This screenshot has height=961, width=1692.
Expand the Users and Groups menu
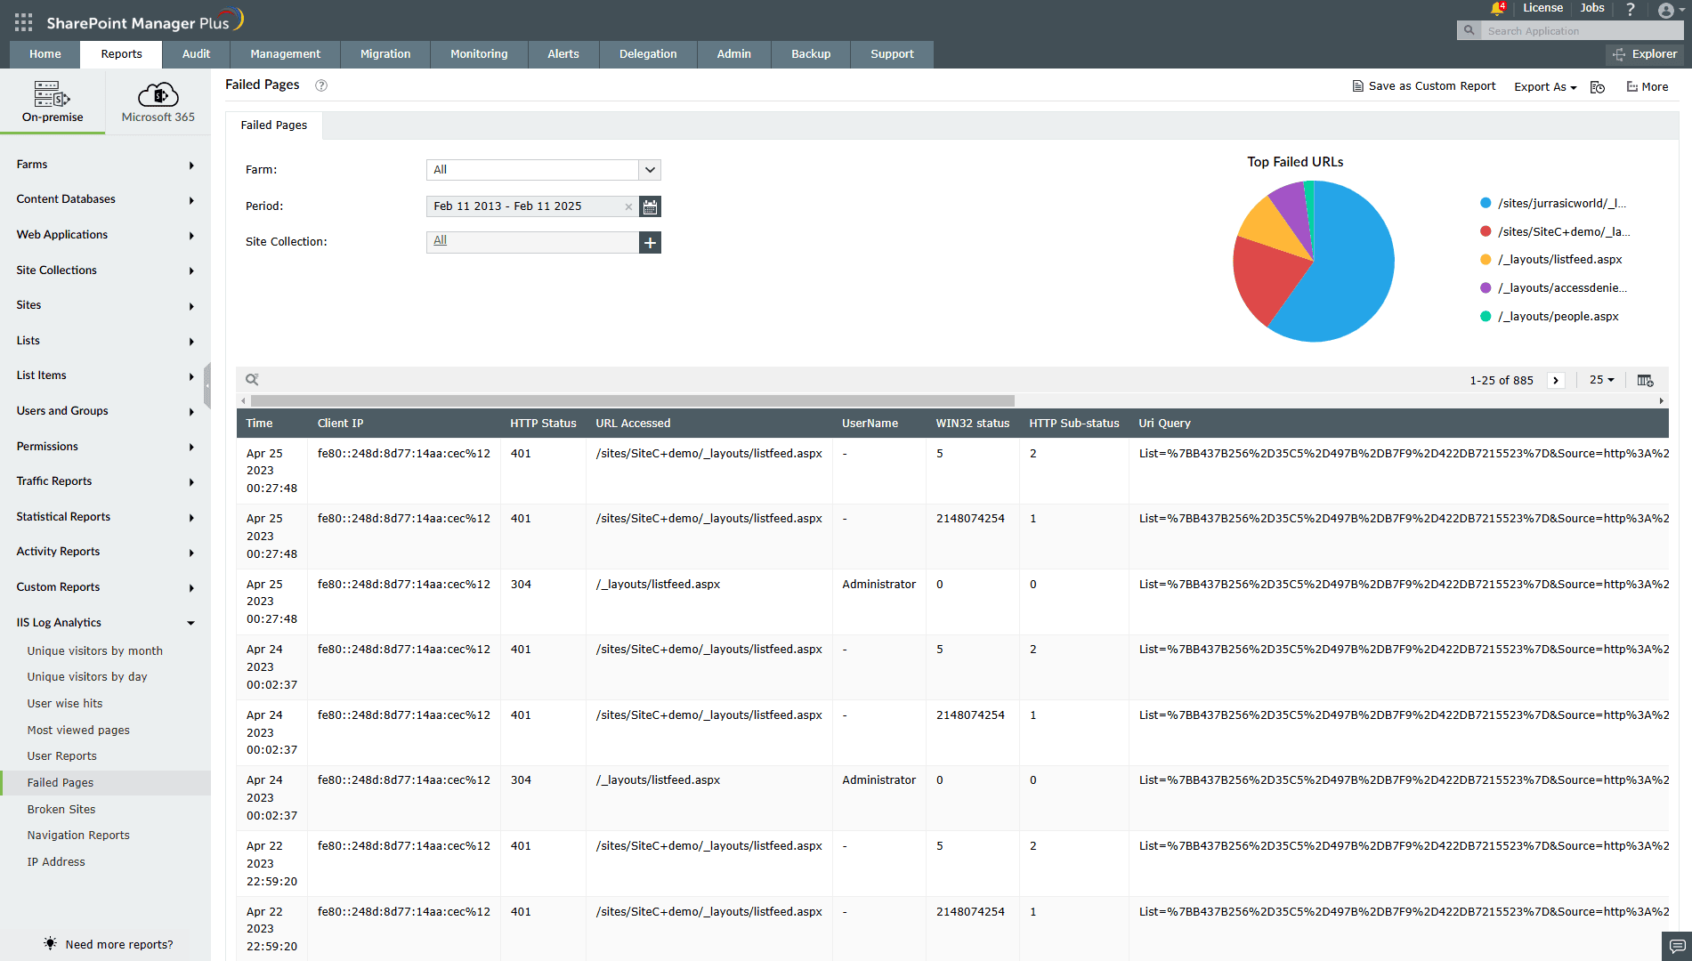click(x=105, y=411)
